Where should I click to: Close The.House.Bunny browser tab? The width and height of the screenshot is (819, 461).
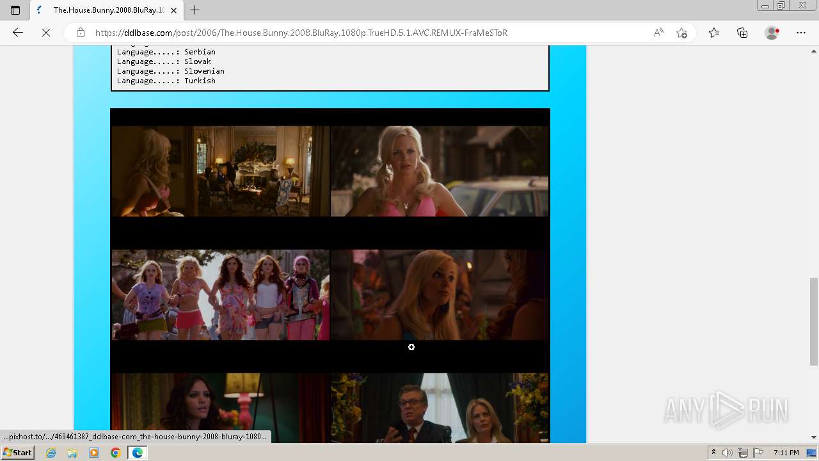pyautogui.click(x=173, y=10)
